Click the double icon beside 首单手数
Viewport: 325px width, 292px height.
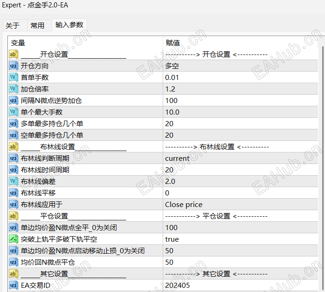coord(14,78)
